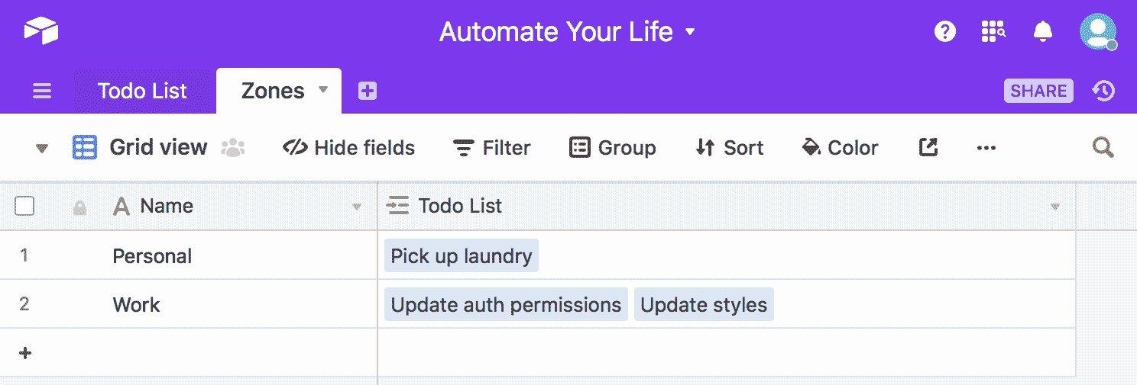Viewport: 1137px width, 385px height.
Task: Click the Airtable home logo icon
Action: pyautogui.click(x=41, y=31)
